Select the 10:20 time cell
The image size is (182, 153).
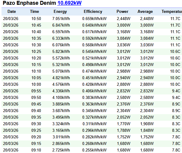tap(36, 58)
